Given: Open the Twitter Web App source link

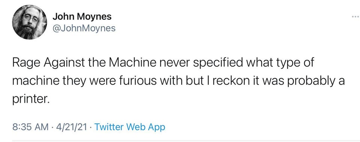Looking at the screenshot, I should tap(130, 127).
